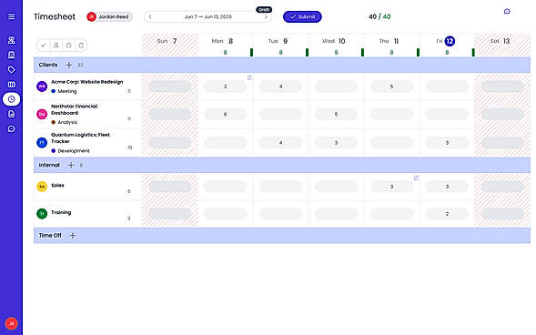Screen dimensions: 536x335
Task: Click the blue FT avatar of Quantum Logistics row
Action: (42, 143)
